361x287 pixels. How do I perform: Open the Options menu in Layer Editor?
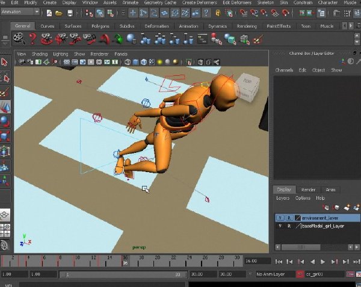303,198
